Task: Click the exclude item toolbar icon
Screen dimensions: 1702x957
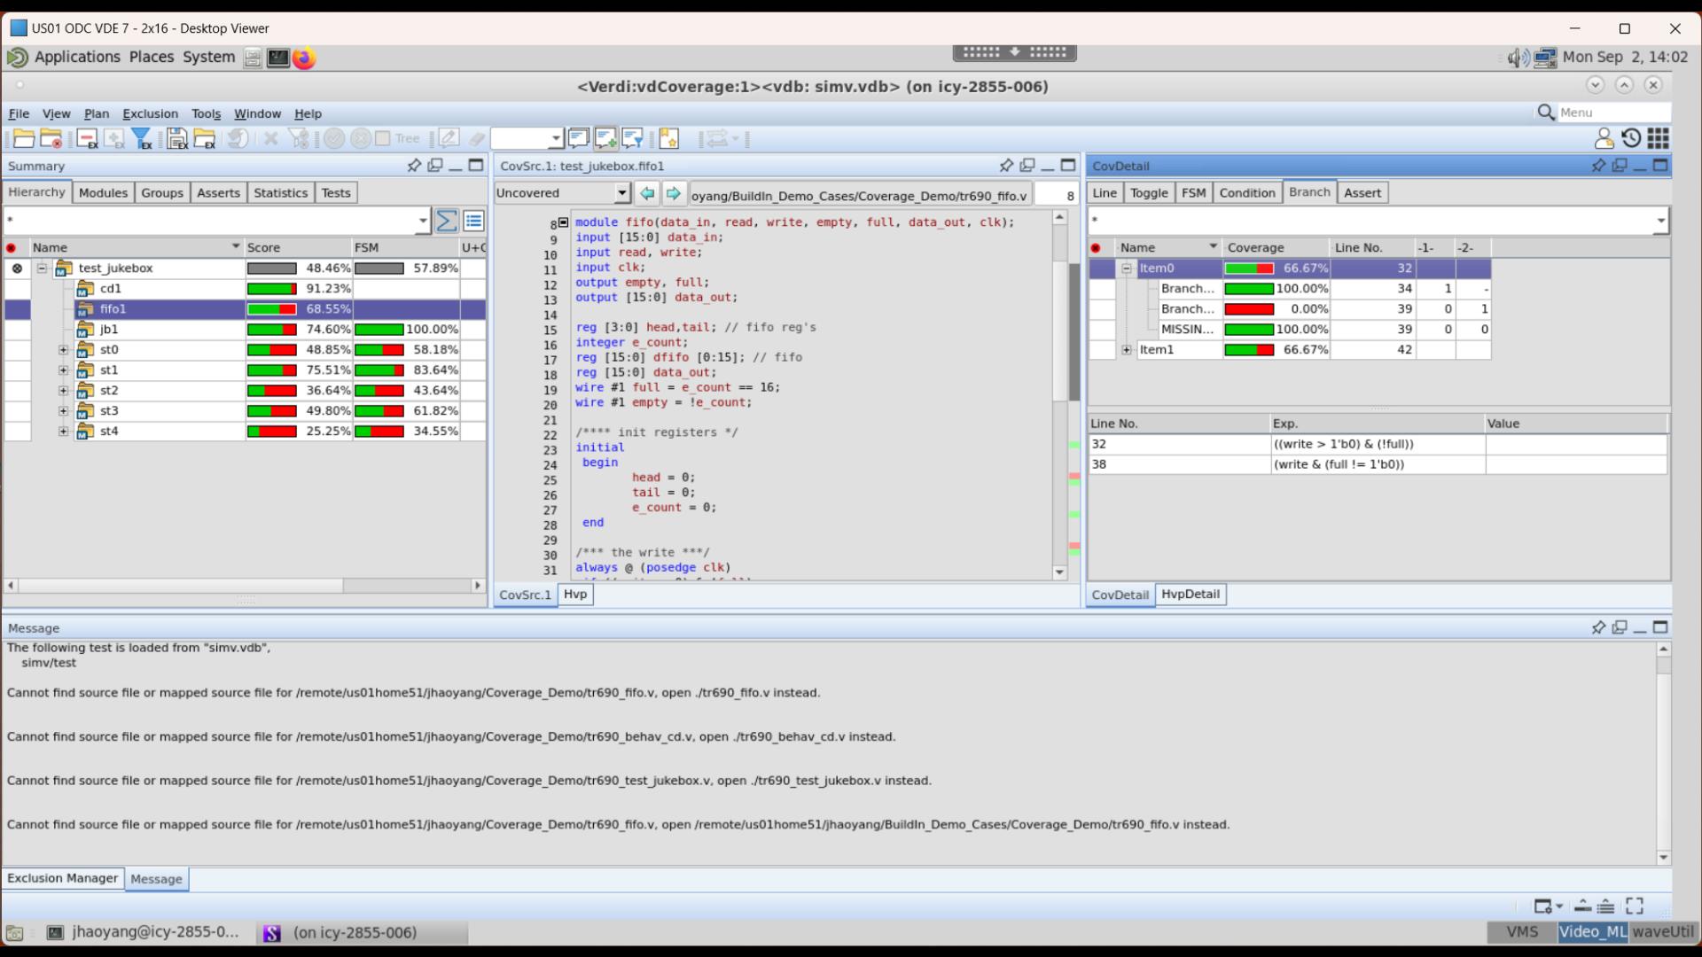Action: [87, 139]
